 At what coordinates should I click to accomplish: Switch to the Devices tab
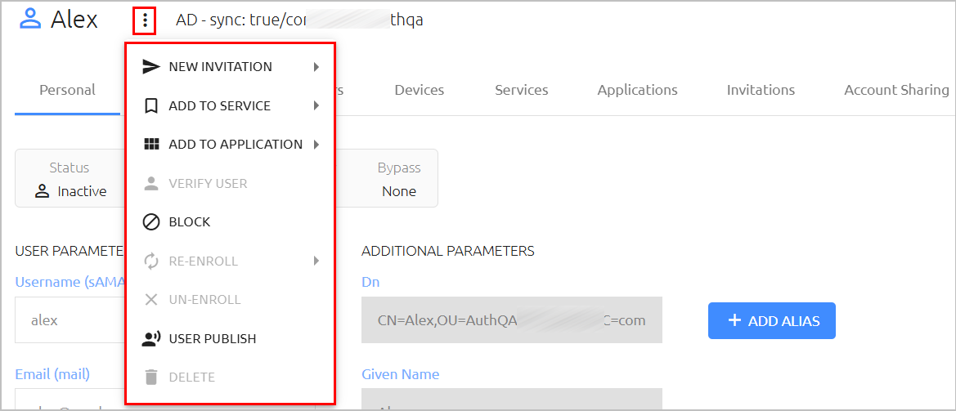tap(420, 90)
